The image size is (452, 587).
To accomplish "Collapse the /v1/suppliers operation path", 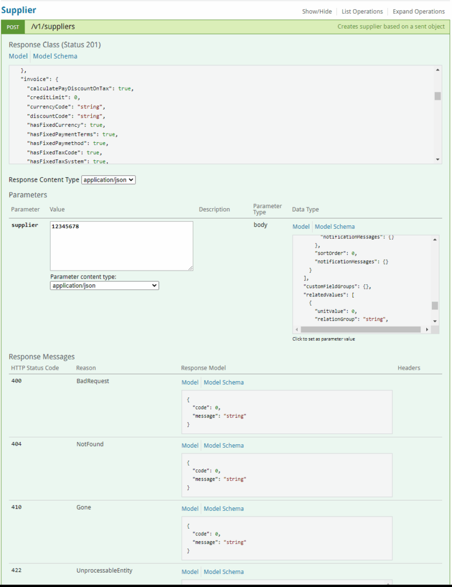I will 53,26.
